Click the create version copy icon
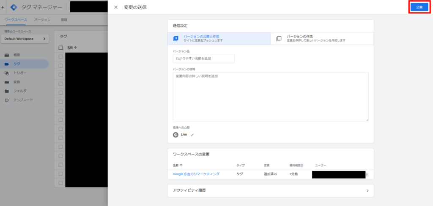Image resolution: width=433 pixels, height=206 pixels. point(279,38)
